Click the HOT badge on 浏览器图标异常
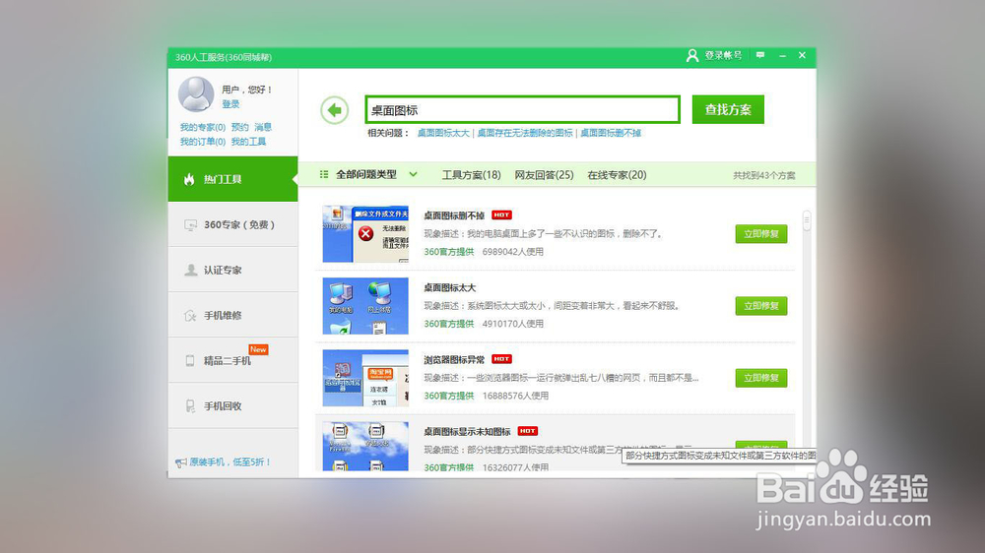Viewport: 985px width, 553px height. tap(501, 359)
